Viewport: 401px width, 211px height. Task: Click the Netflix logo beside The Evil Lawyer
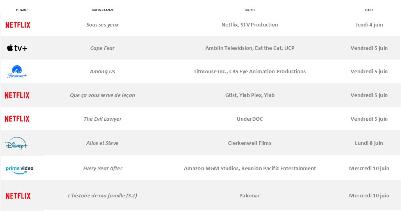(17, 119)
